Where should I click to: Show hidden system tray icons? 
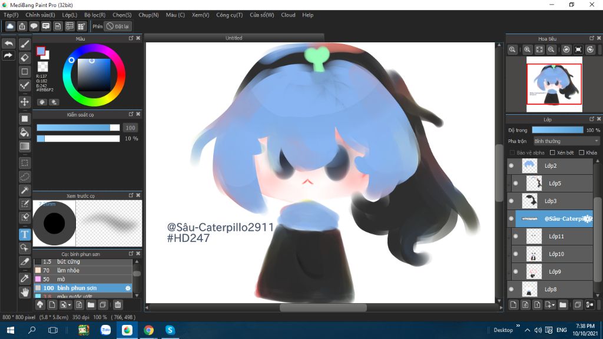pos(527,330)
